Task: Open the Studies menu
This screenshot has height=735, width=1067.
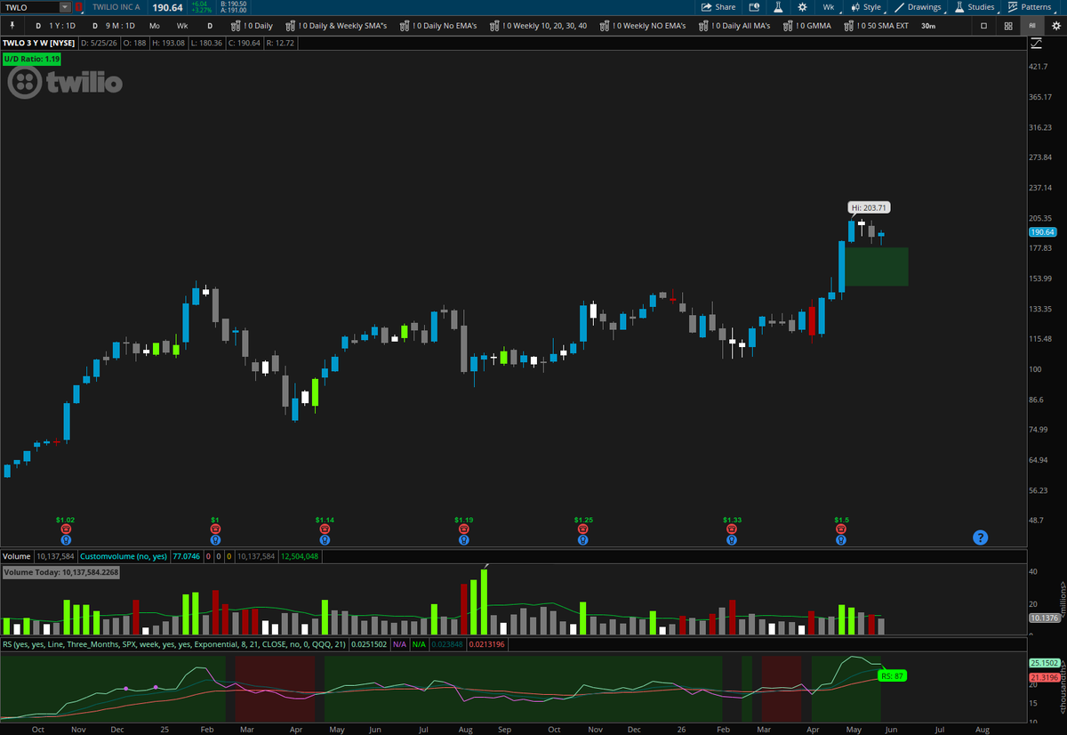Action: (x=975, y=7)
